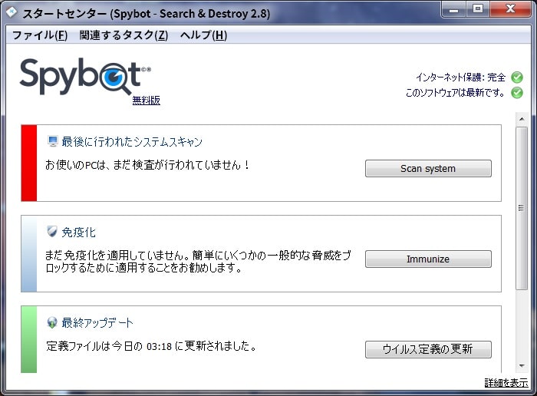Screen dimensions: 537x396
Task: Click the blue status bar of 免疫化 panel
Action: tap(29, 253)
